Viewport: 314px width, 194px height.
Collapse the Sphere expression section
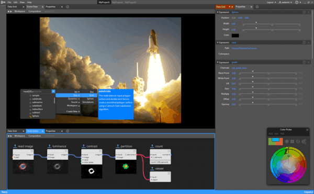218,12
